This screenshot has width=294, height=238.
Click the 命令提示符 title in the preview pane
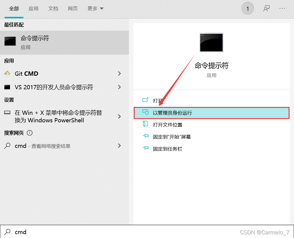pyautogui.click(x=212, y=66)
